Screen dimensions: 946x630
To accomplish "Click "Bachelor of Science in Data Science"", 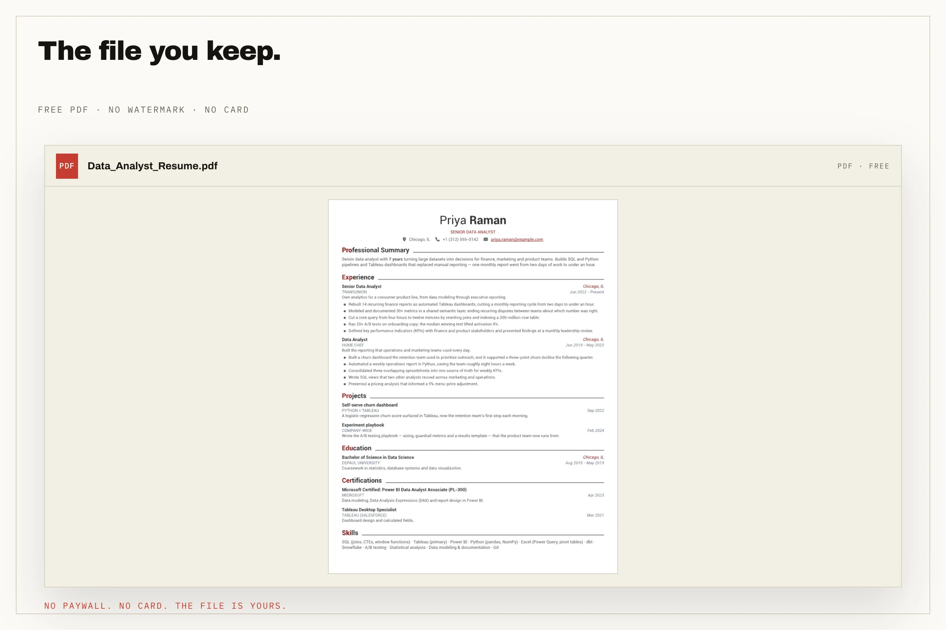I will [378, 457].
